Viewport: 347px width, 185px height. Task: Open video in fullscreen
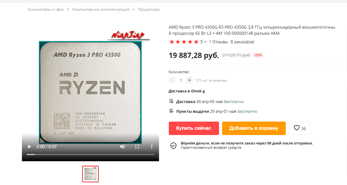(x=137, y=147)
